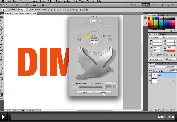Click the Change Direction round button
This screenshot has width=177, height=122.
click(94, 39)
